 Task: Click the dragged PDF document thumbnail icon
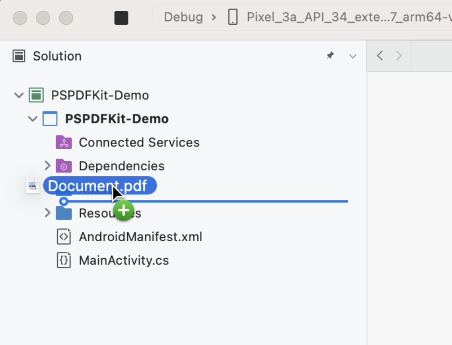[32, 186]
